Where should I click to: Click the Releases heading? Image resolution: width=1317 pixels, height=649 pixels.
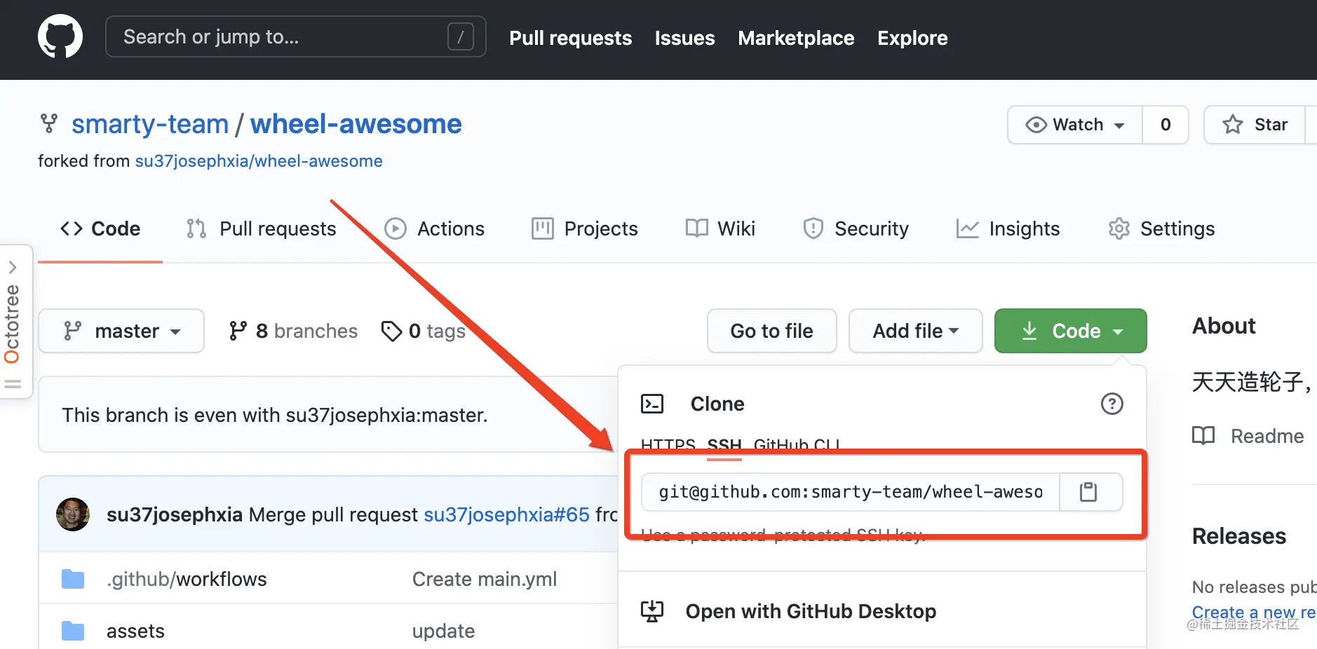1239,536
